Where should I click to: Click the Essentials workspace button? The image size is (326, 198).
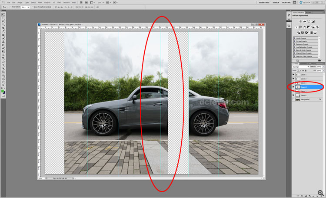[x=264, y=2]
